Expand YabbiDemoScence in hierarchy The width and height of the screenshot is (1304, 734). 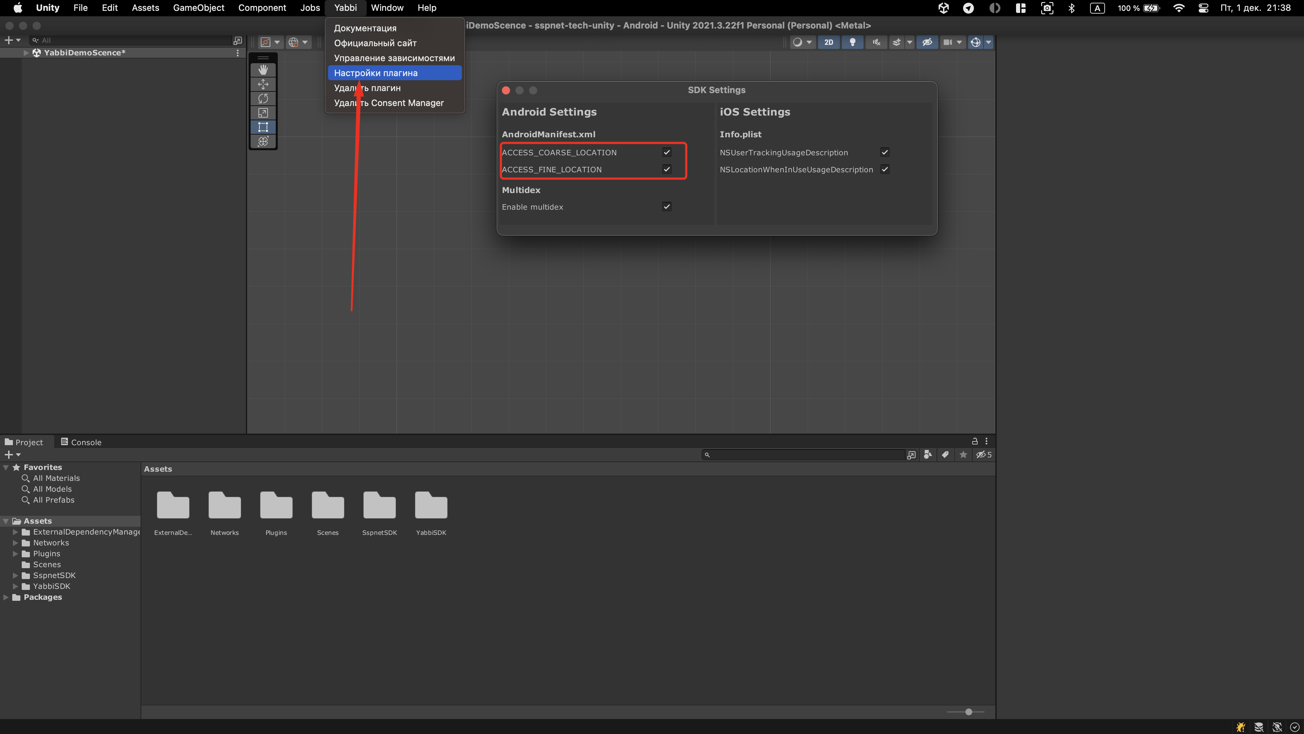click(x=26, y=53)
